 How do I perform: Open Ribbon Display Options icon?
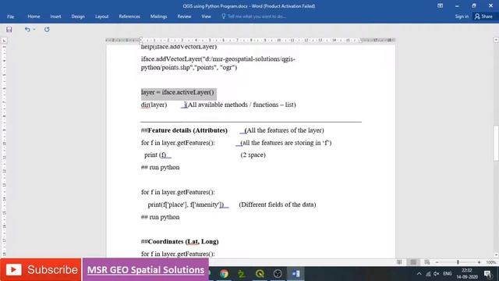click(x=440, y=5)
